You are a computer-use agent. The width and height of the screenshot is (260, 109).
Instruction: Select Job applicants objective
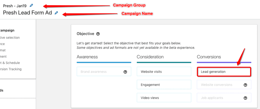point(224,98)
